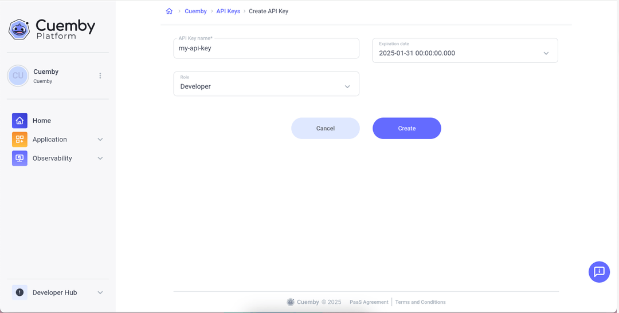Image resolution: width=619 pixels, height=313 pixels.
Task: Open the account three-dot menu
Action: (x=100, y=76)
